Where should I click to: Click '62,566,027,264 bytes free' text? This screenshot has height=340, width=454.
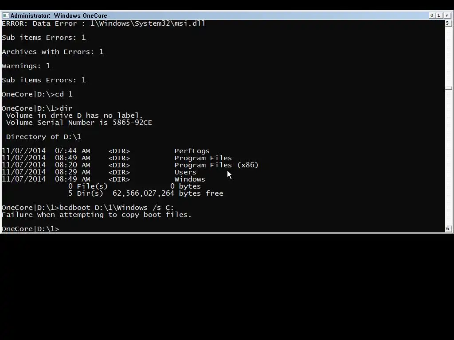point(168,193)
